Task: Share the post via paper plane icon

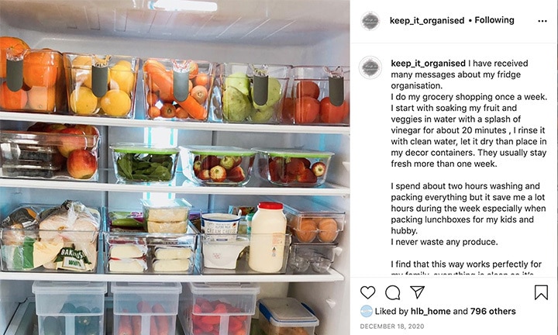Action: (x=417, y=292)
